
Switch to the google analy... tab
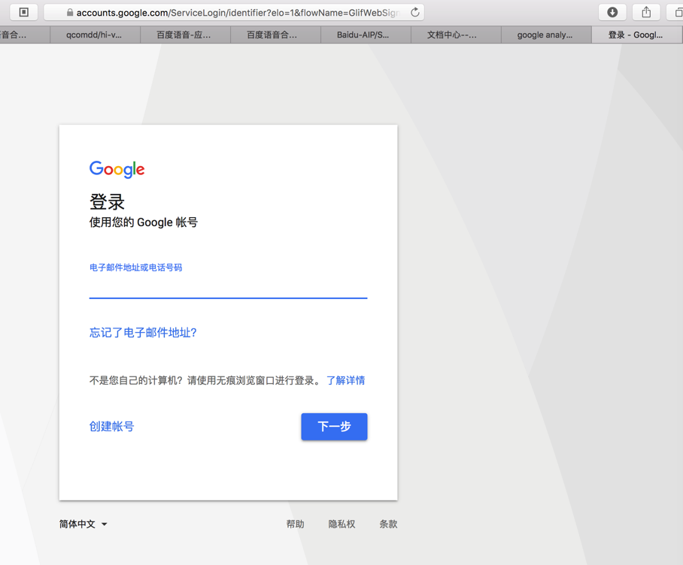[x=546, y=35]
